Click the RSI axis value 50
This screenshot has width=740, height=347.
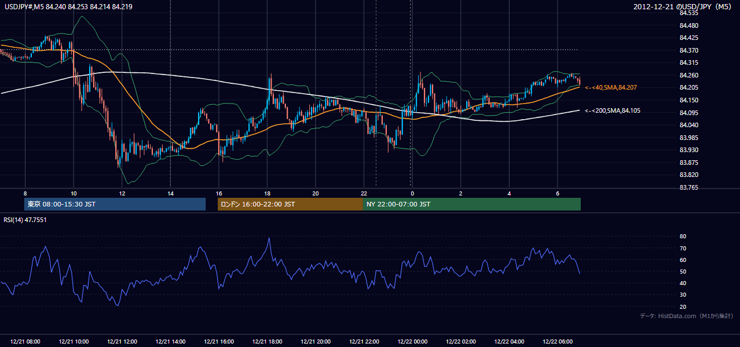click(683, 271)
